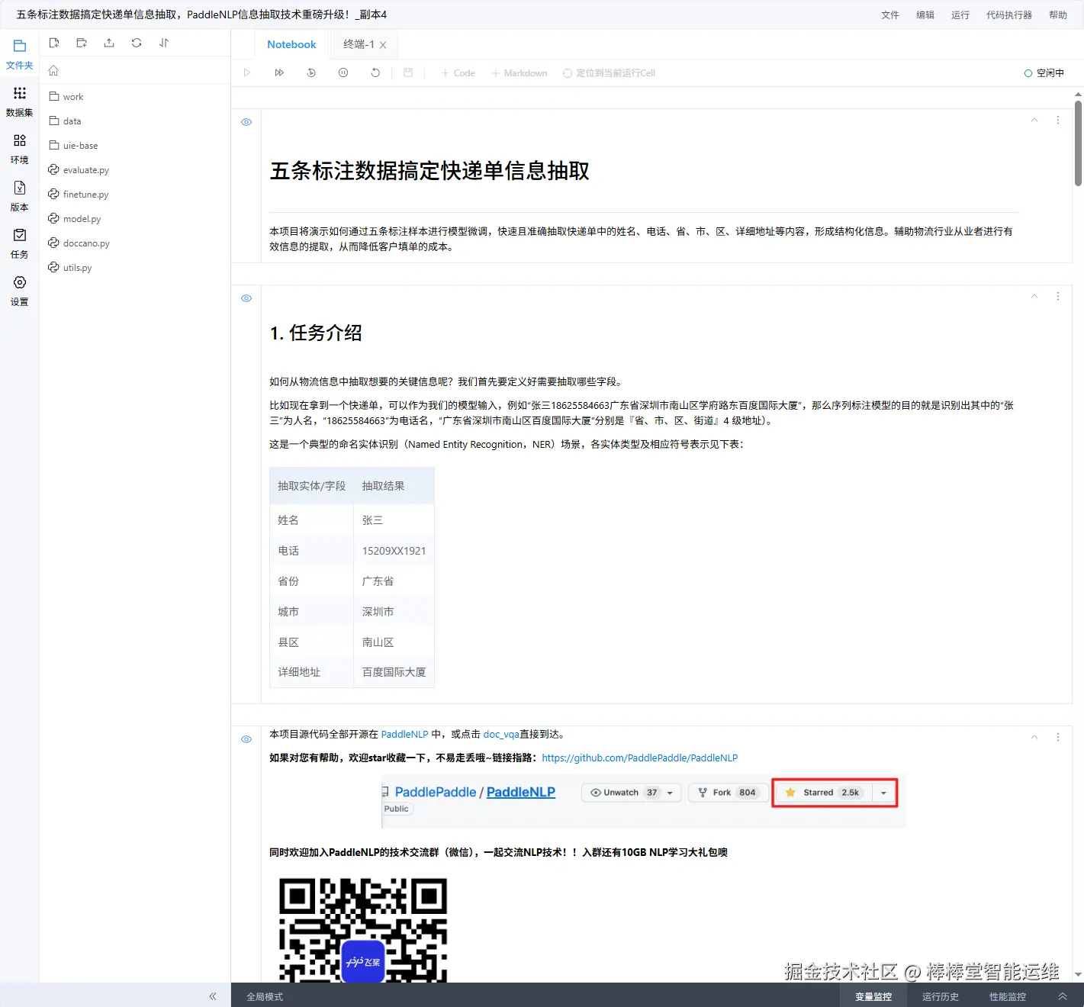Expand the bottom monitoring panel
Image resolution: width=1084 pixels, height=1007 pixels.
[1063, 996]
